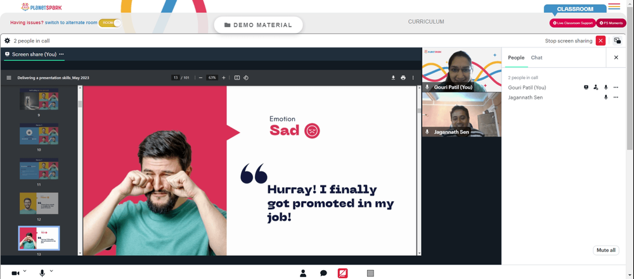Viewport: 634px width, 279px height.
Task: Open the Demo Material tab
Action: (x=259, y=25)
